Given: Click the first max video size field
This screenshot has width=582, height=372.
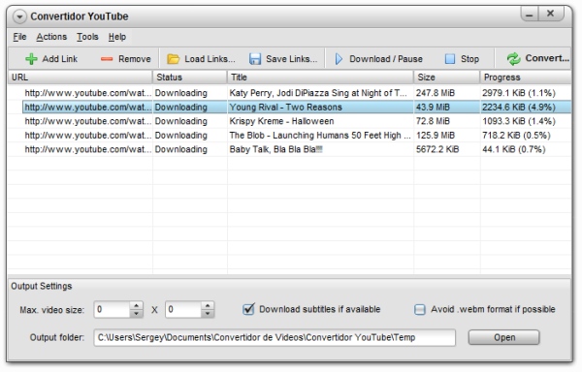Looking at the screenshot, I should coord(112,309).
